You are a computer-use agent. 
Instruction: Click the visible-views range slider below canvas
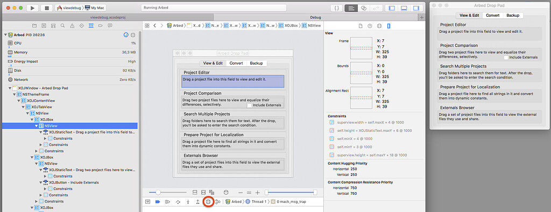[x=291, y=192]
